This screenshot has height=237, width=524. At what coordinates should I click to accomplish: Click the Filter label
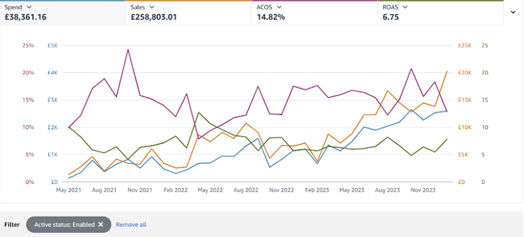pyautogui.click(x=12, y=225)
